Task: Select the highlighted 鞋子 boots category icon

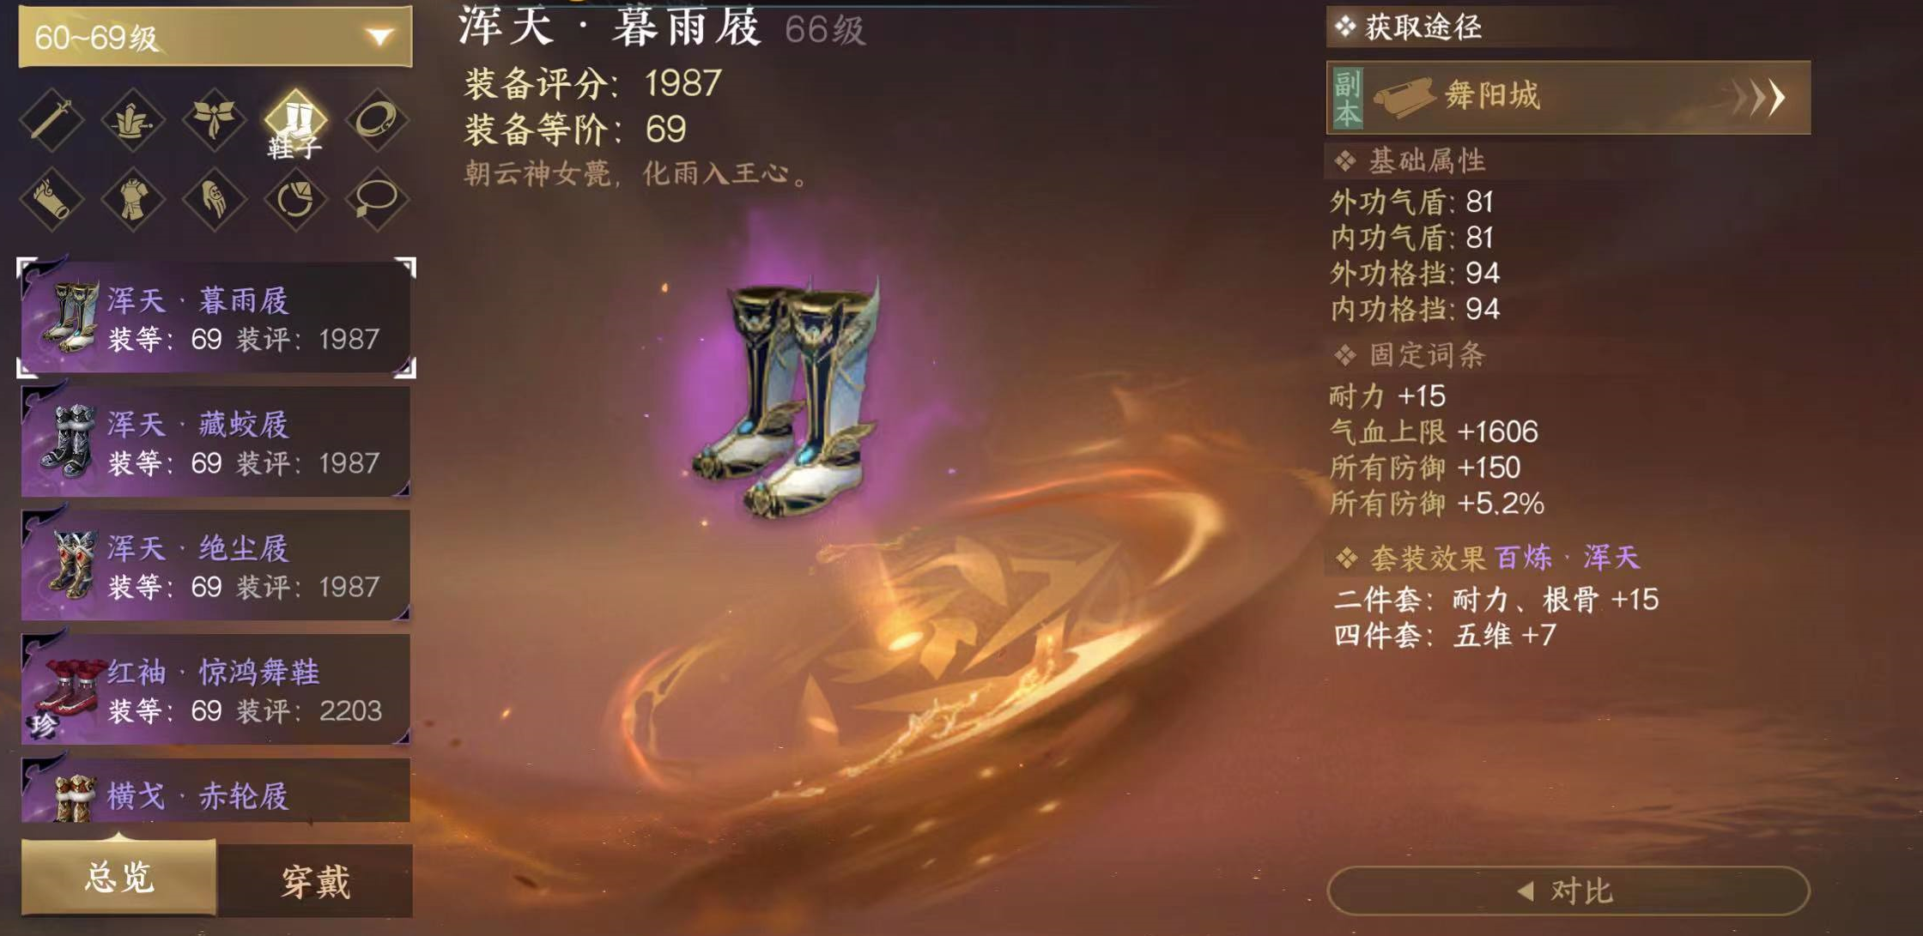Action: coord(295,122)
